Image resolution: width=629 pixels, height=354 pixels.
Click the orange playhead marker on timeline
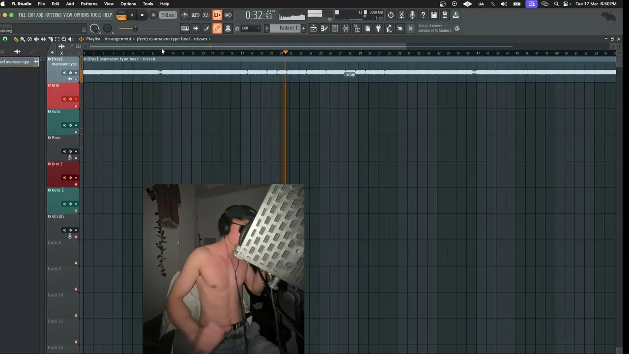pos(285,52)
